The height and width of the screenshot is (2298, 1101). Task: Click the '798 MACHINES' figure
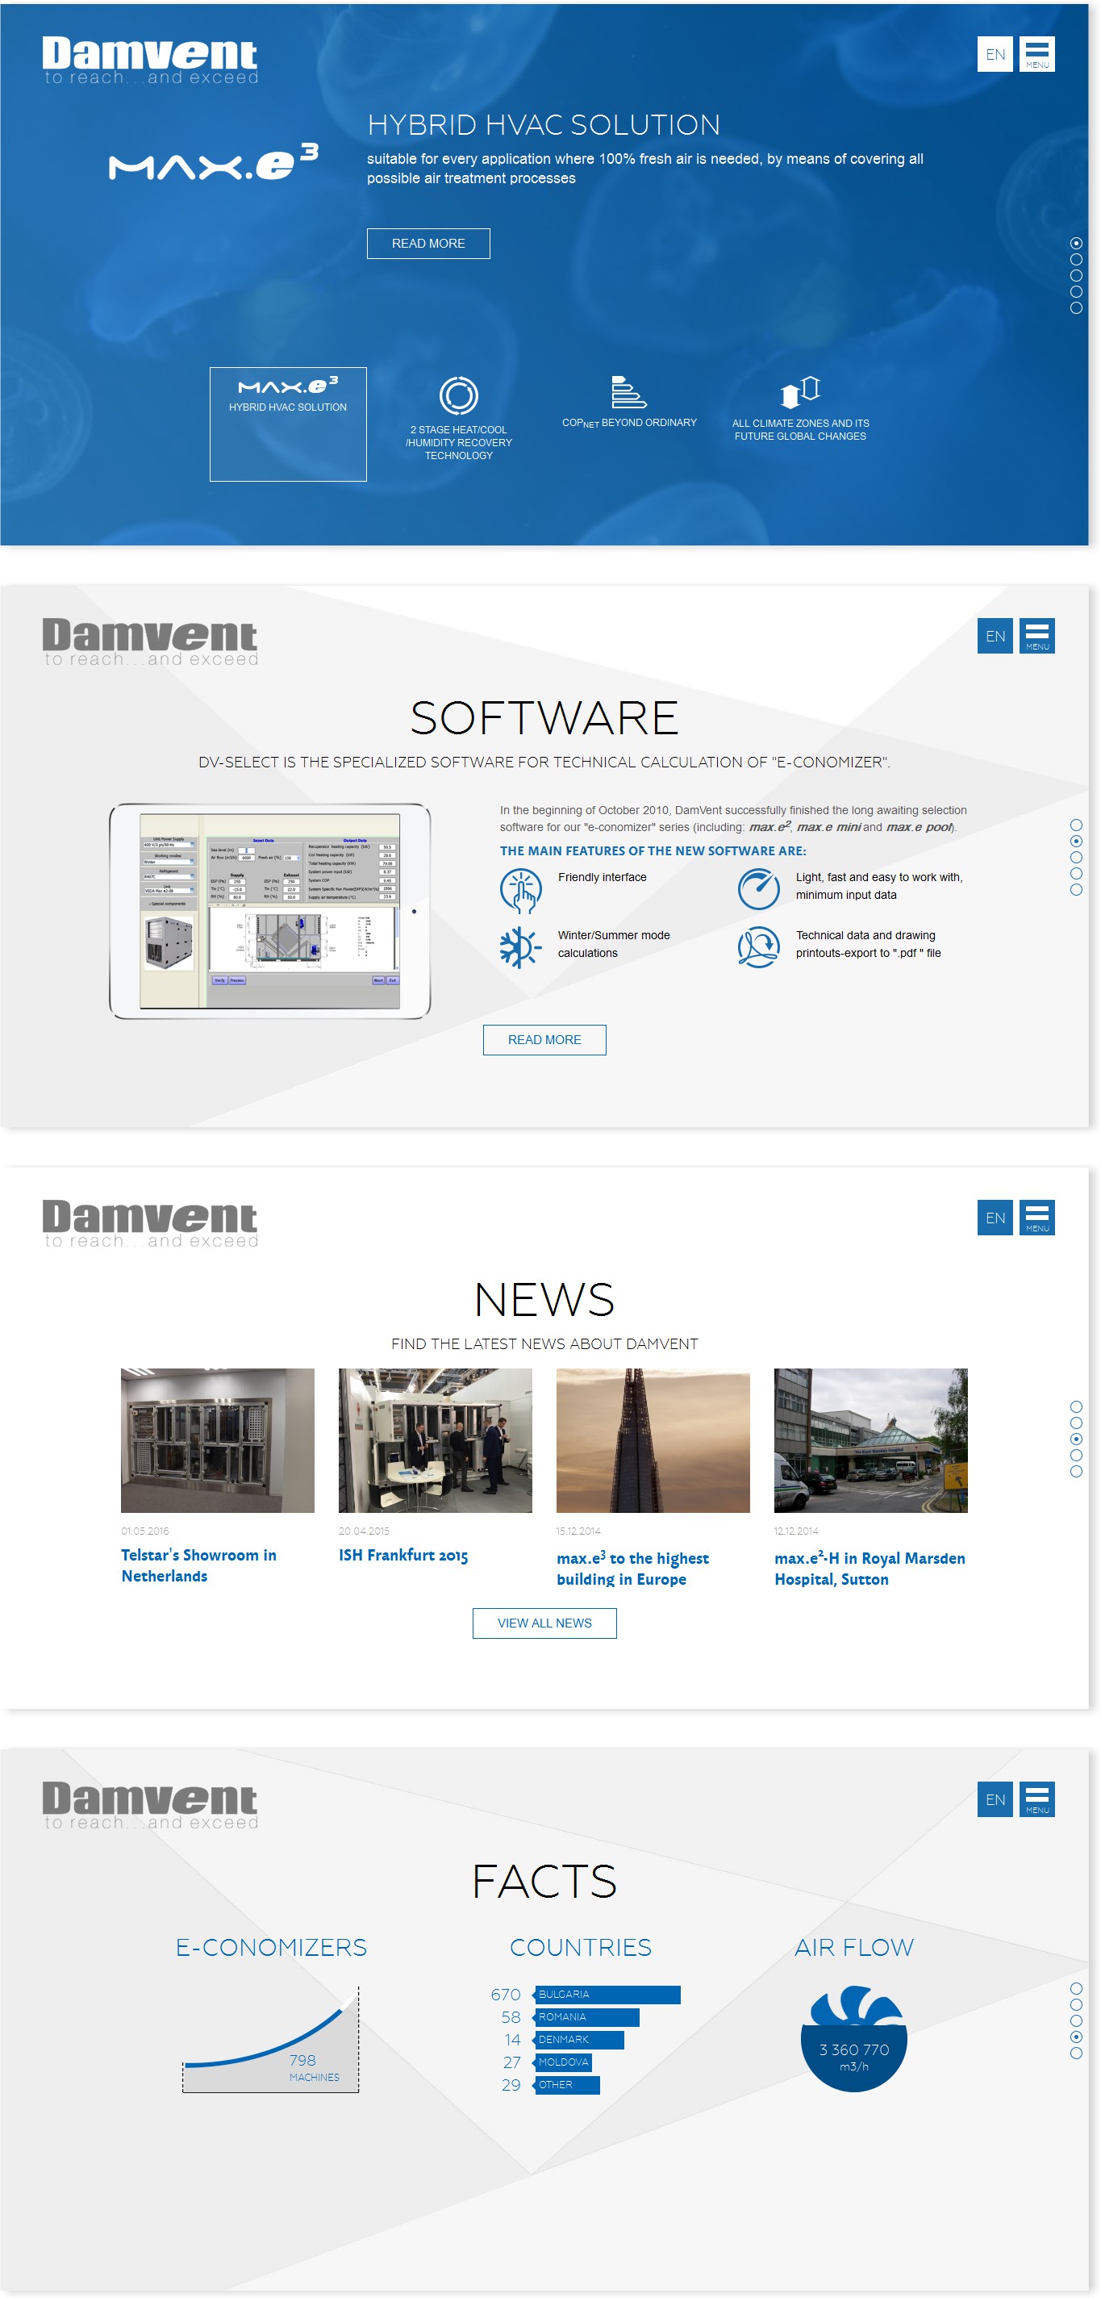(314, 2067)
